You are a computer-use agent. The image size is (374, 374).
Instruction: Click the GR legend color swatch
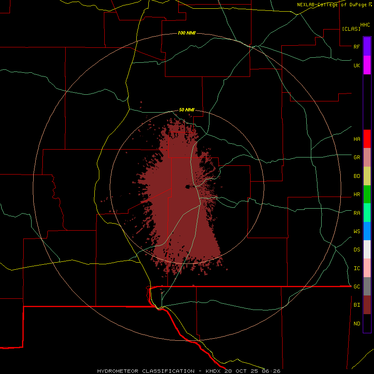[x=367, y=157]
